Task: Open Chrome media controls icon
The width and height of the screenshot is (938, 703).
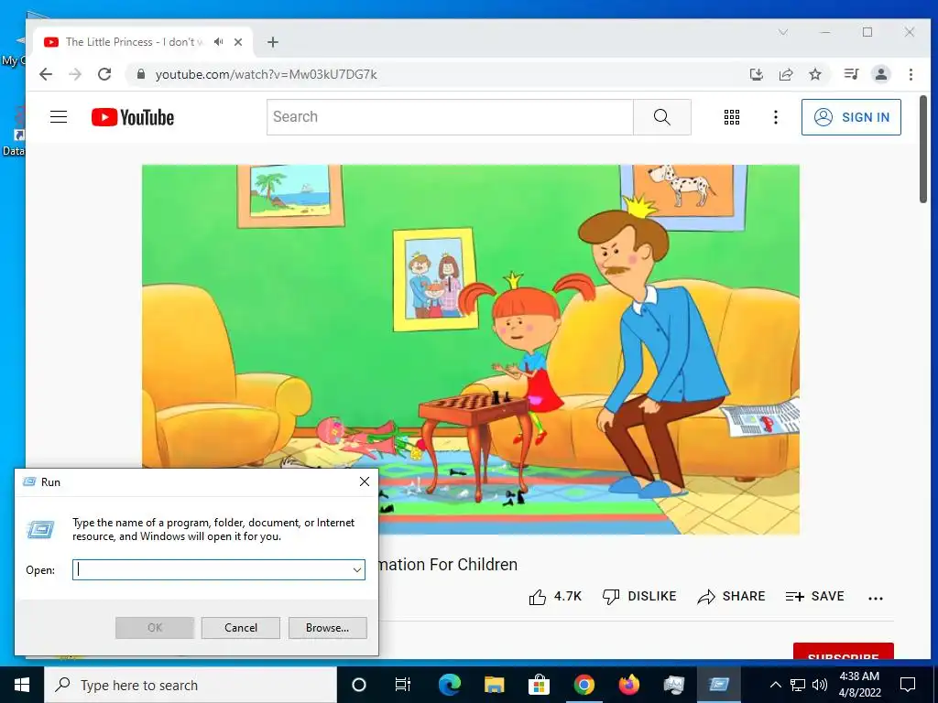Action: tap(851, 74)
